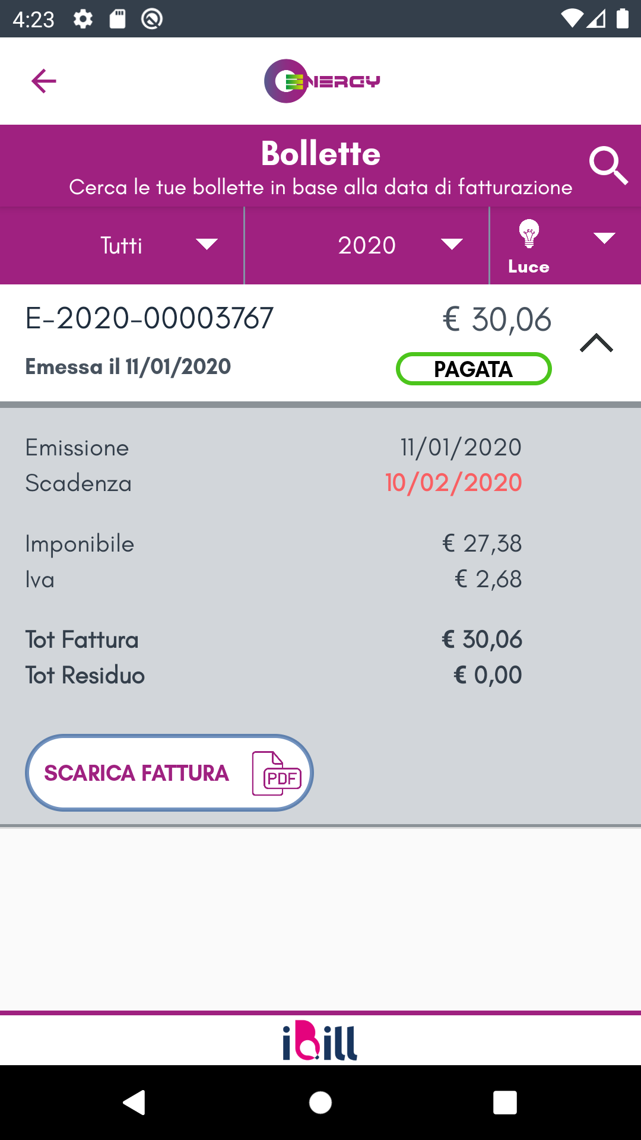Tap the settings gear in status bar
This screenshot has height=1140, width=641.
(x=83, y=19)
